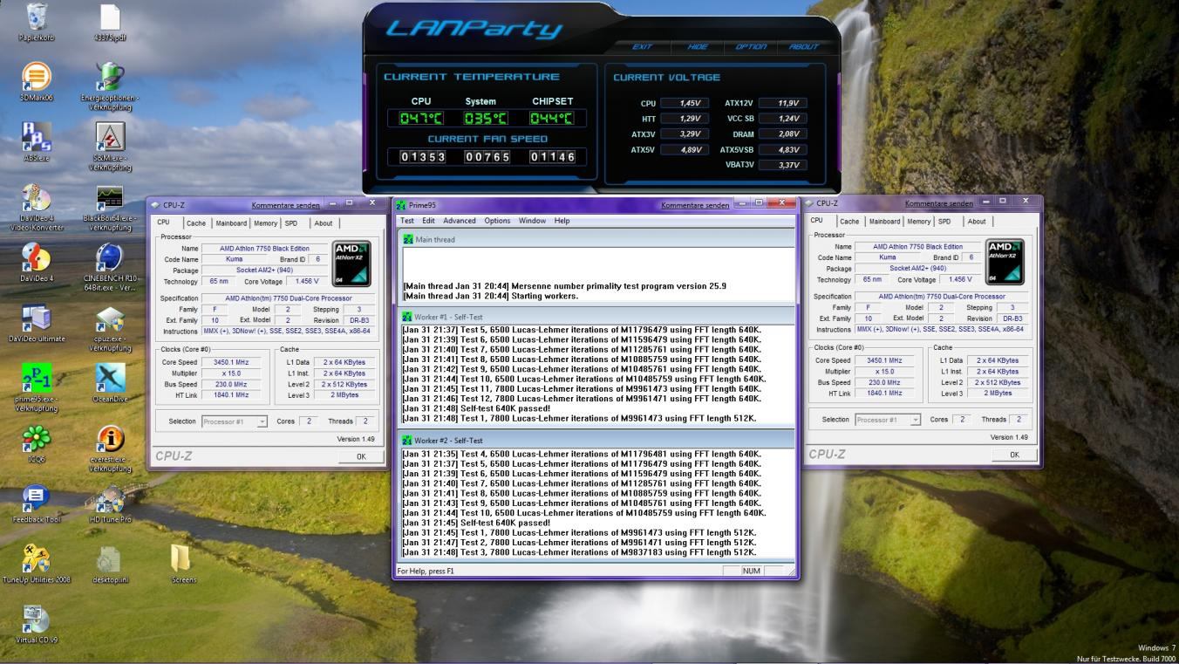Open the Feedback Tool icon
The width and height of the screenshot is (1179, 664).
37,498
